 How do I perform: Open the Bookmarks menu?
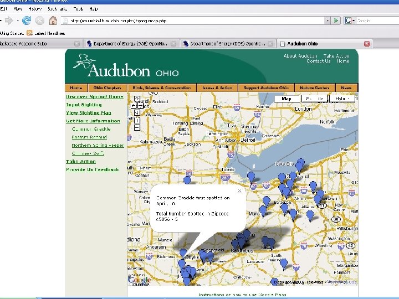[57, 9]
